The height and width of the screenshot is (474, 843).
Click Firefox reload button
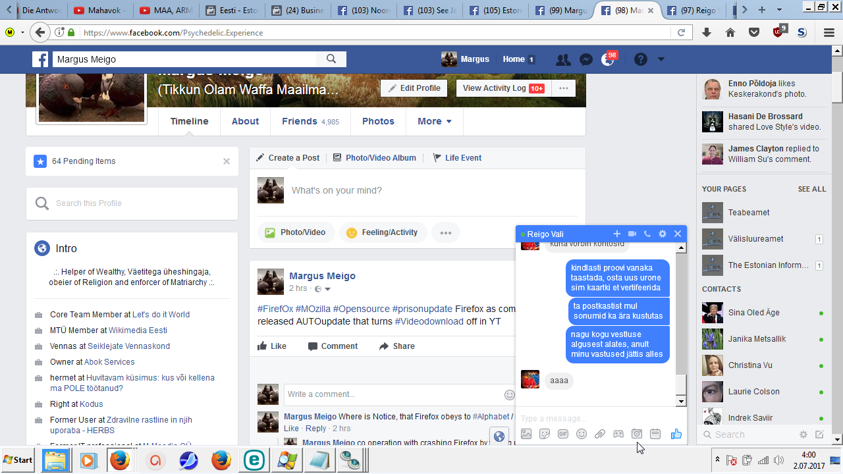[682, 32]
